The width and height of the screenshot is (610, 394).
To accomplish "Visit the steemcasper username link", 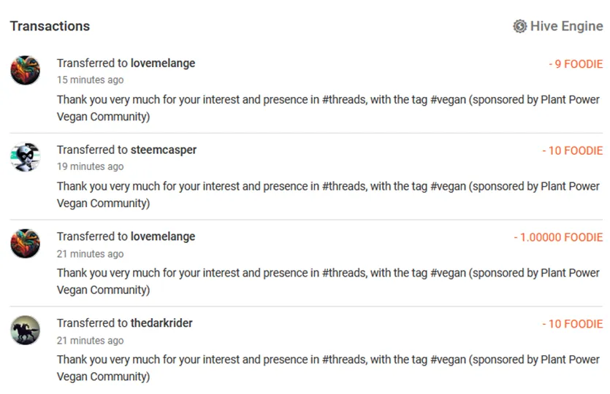I will point(164,150).
